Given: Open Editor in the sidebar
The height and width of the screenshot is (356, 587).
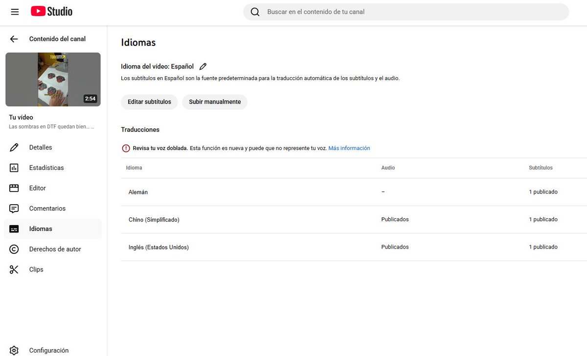Looking at the screenshot, I should 53,188.
